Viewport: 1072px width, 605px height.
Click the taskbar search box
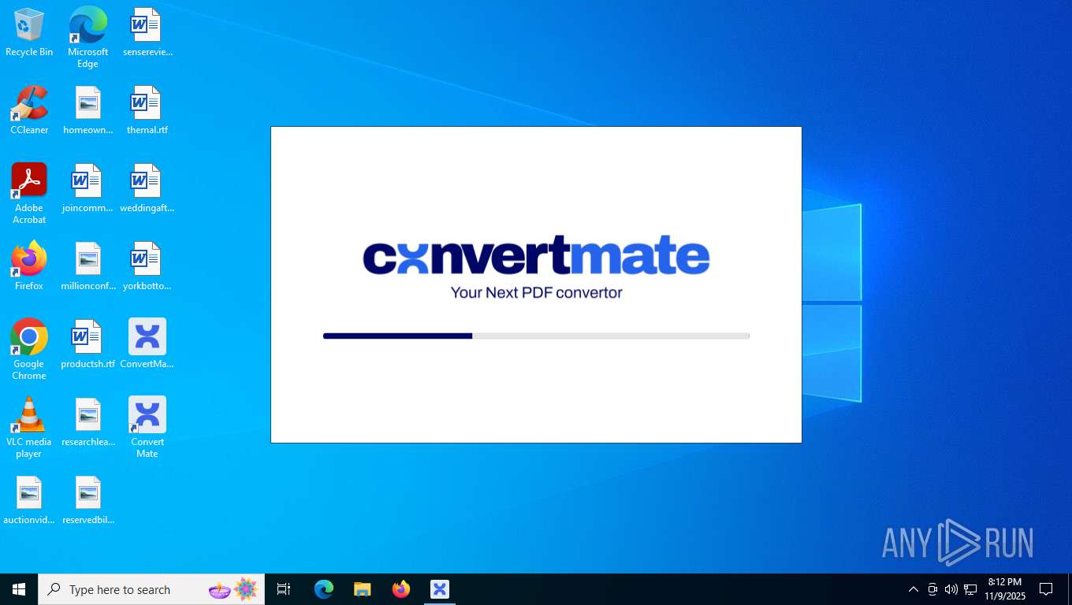tap(151, 589)
